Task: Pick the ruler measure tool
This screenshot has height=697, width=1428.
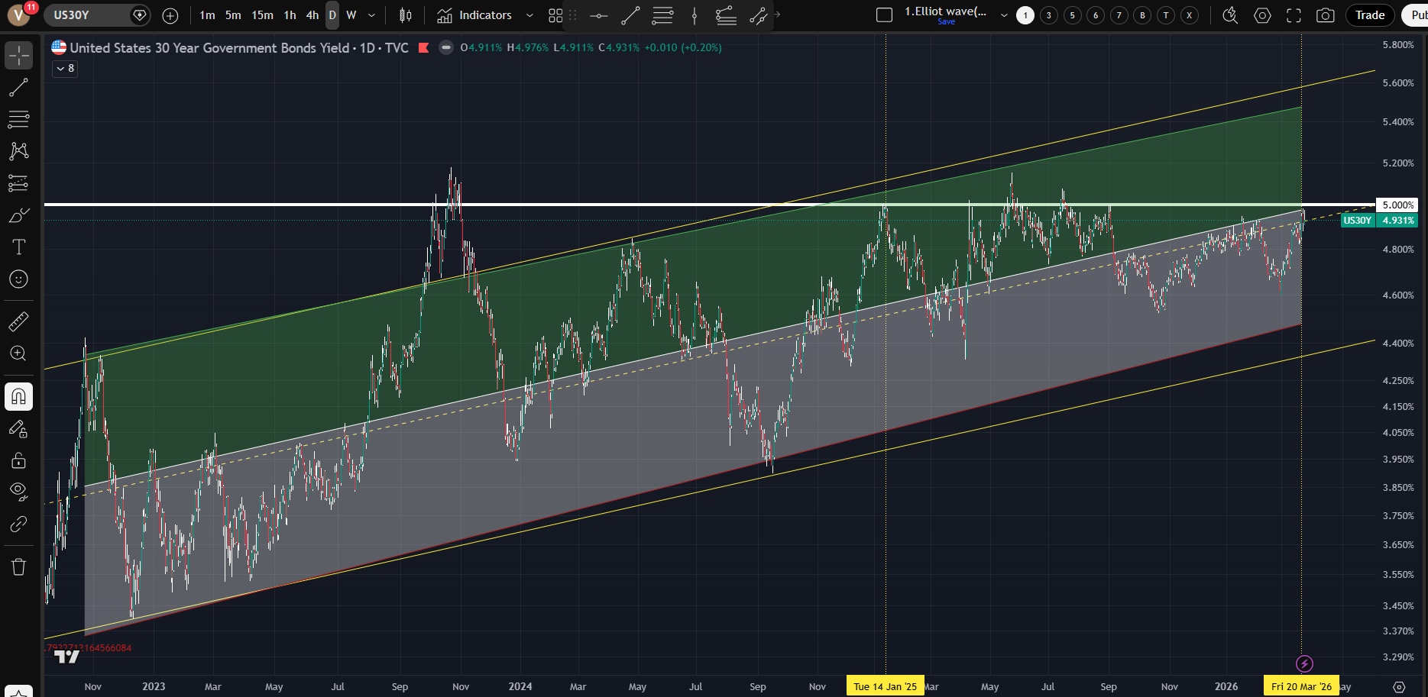Action: click(x=19, y=321)
